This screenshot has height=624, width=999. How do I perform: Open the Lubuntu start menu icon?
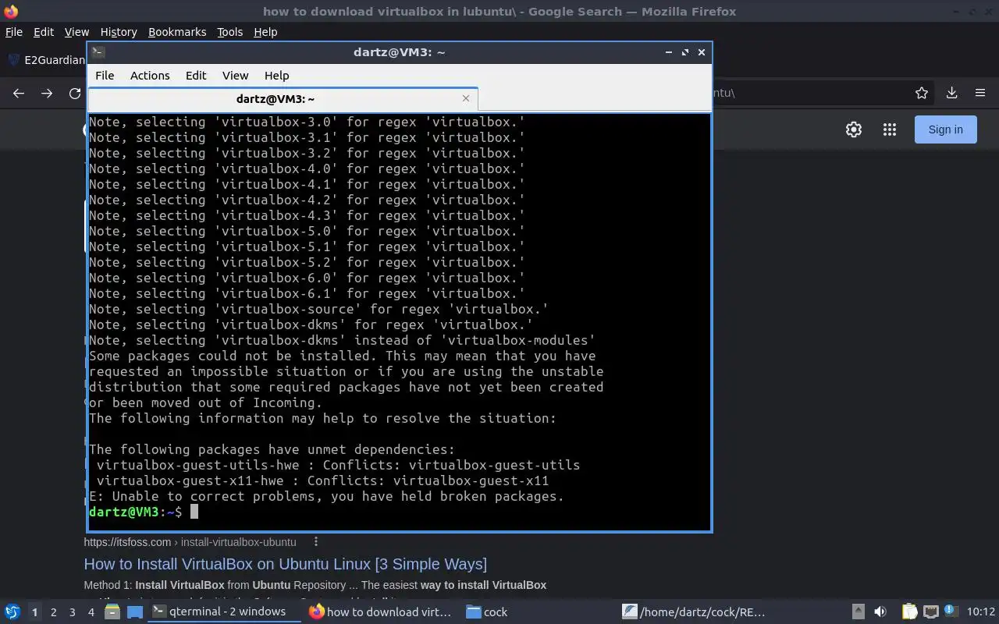(12, 612)
